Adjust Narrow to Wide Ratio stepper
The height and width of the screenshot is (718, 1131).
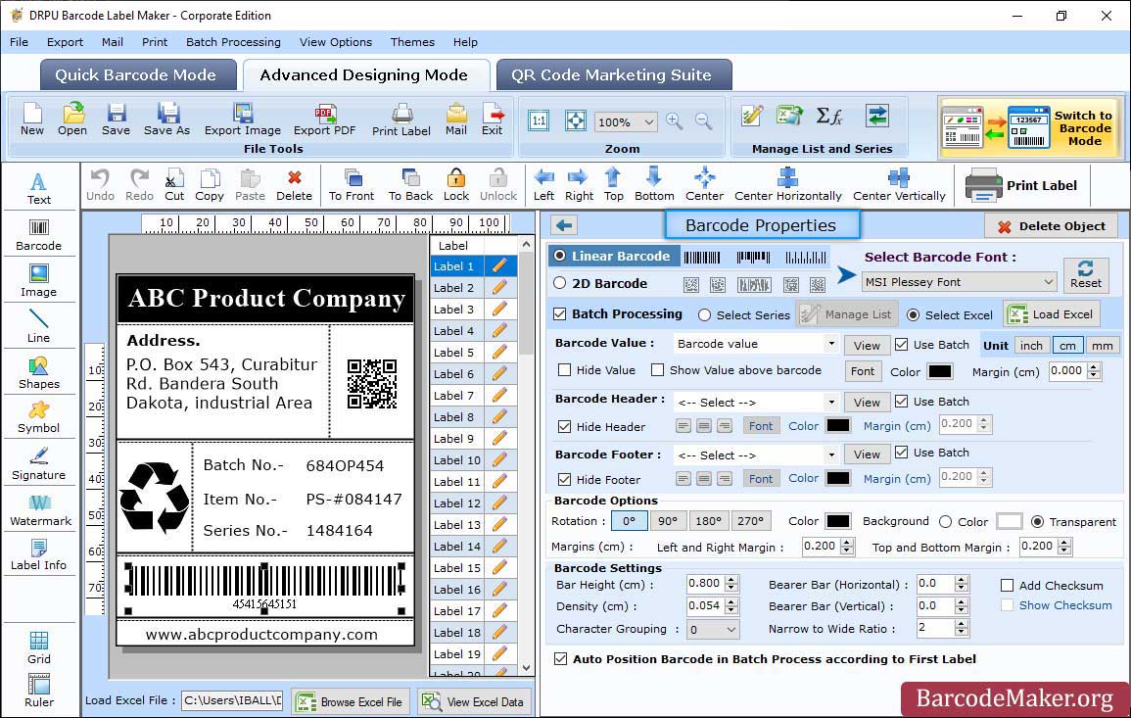coord(961,629)
